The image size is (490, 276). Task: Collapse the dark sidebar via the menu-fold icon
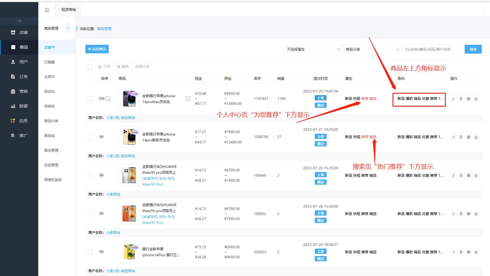(19, 21)
